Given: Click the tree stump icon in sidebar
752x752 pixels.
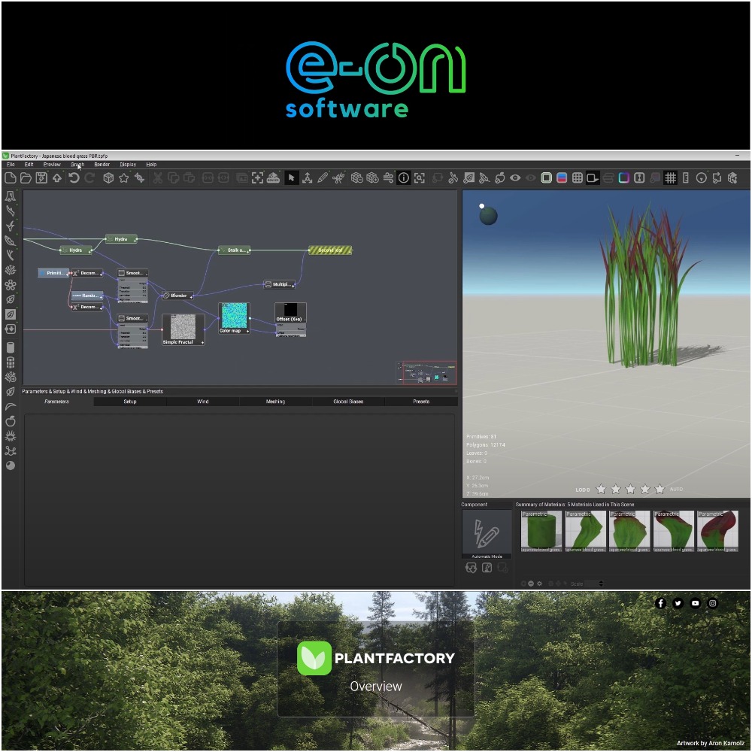Looking at the screenshot, I should 10,196.
